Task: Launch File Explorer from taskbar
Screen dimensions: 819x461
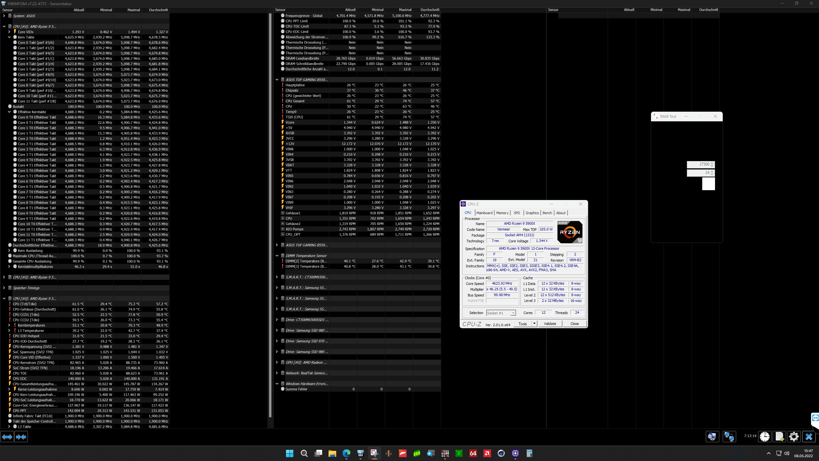Action: coord(332,453)
